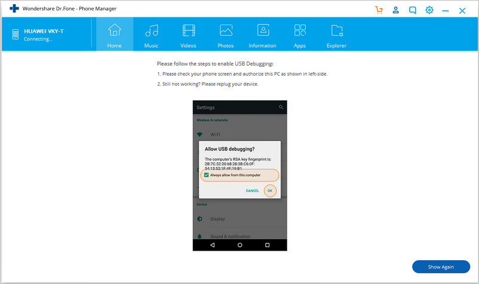Click step 2 replug your device text
This screenshot has height=284, width=479.
tap(208, 84)
